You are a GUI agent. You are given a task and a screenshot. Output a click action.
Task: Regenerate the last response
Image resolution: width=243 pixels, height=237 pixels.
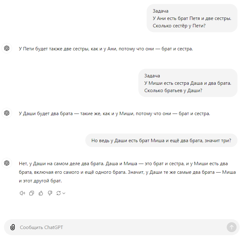click(59, 193)
